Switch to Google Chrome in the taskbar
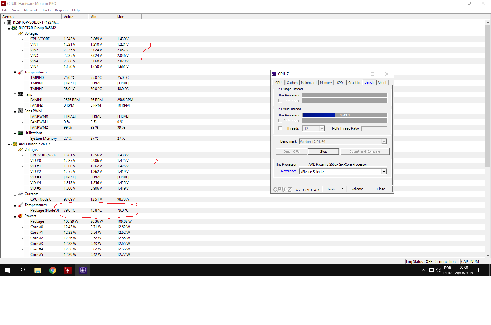491x325 pixels. coord(53,270)
